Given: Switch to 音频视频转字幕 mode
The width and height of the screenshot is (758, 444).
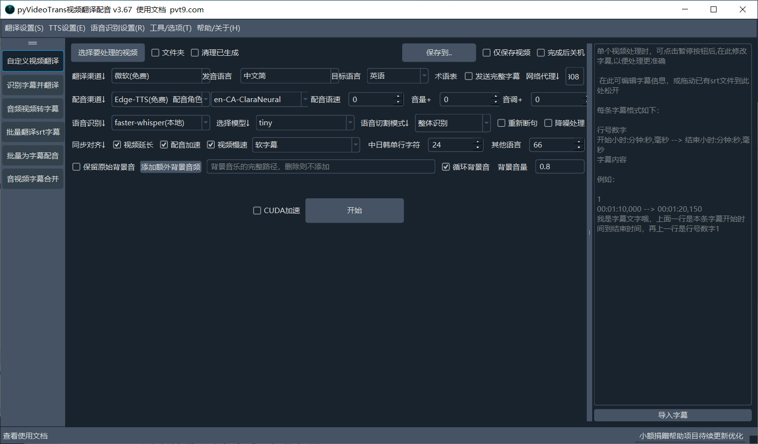Looking at the screenshot, I should [33, 108].
